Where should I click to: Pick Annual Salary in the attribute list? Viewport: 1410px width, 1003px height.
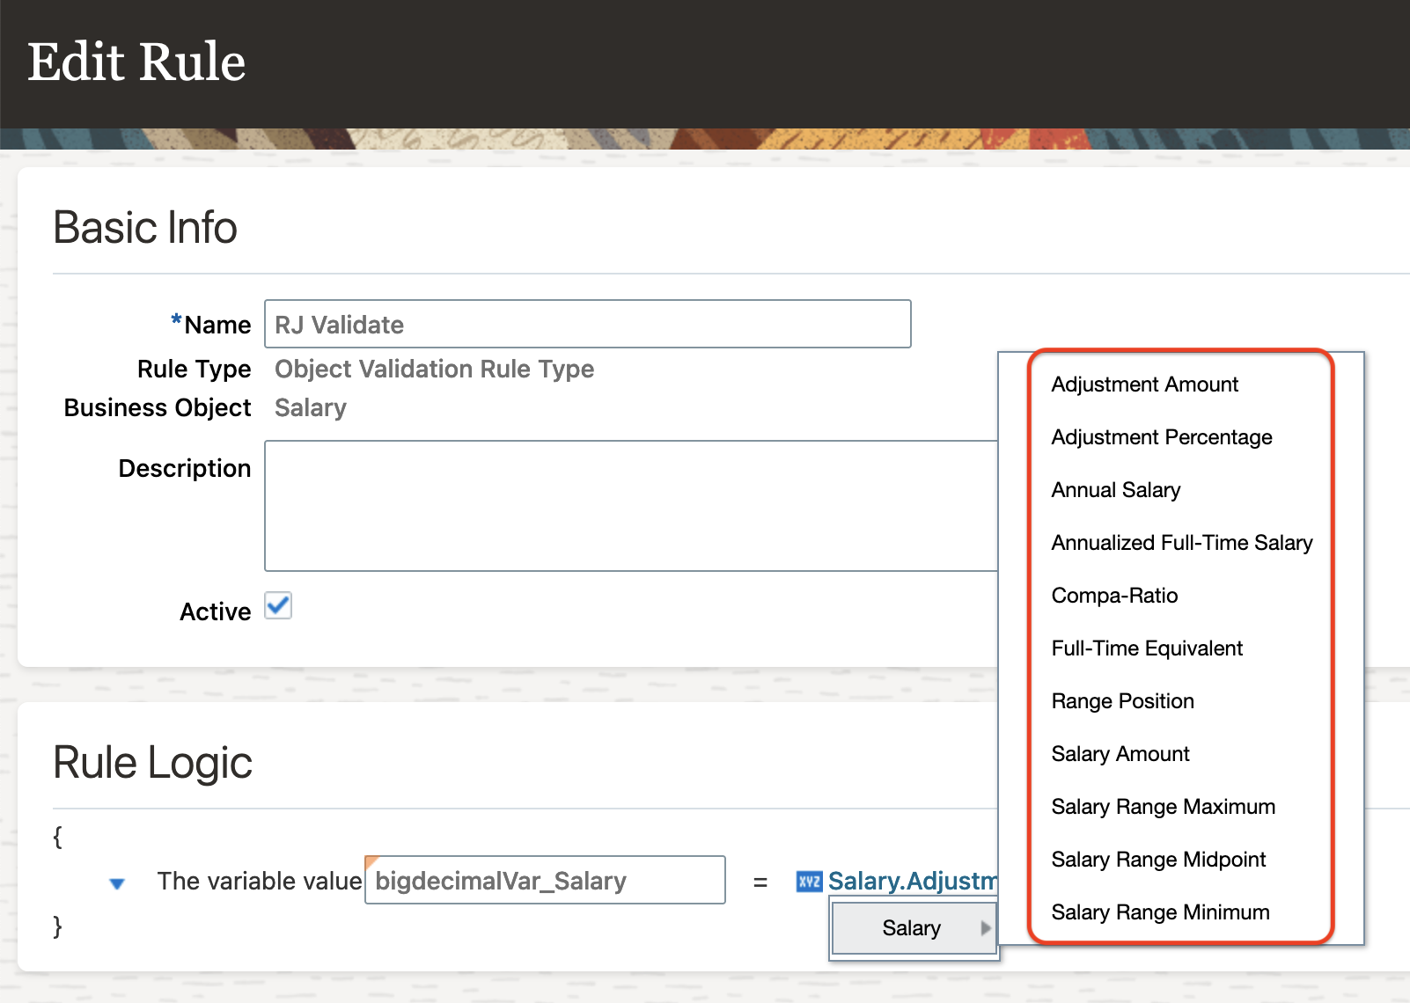(x=1115, y=490)
